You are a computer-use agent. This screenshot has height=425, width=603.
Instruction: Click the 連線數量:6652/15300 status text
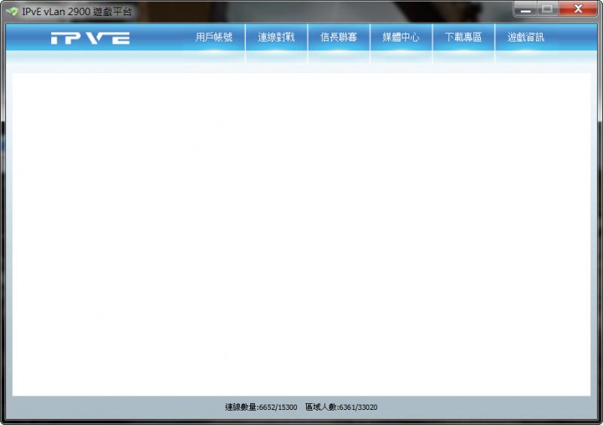pos(261,408)
